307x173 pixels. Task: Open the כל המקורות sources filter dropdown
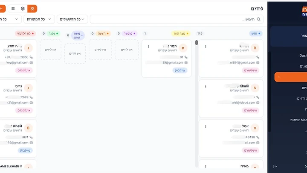click(39, 19)
